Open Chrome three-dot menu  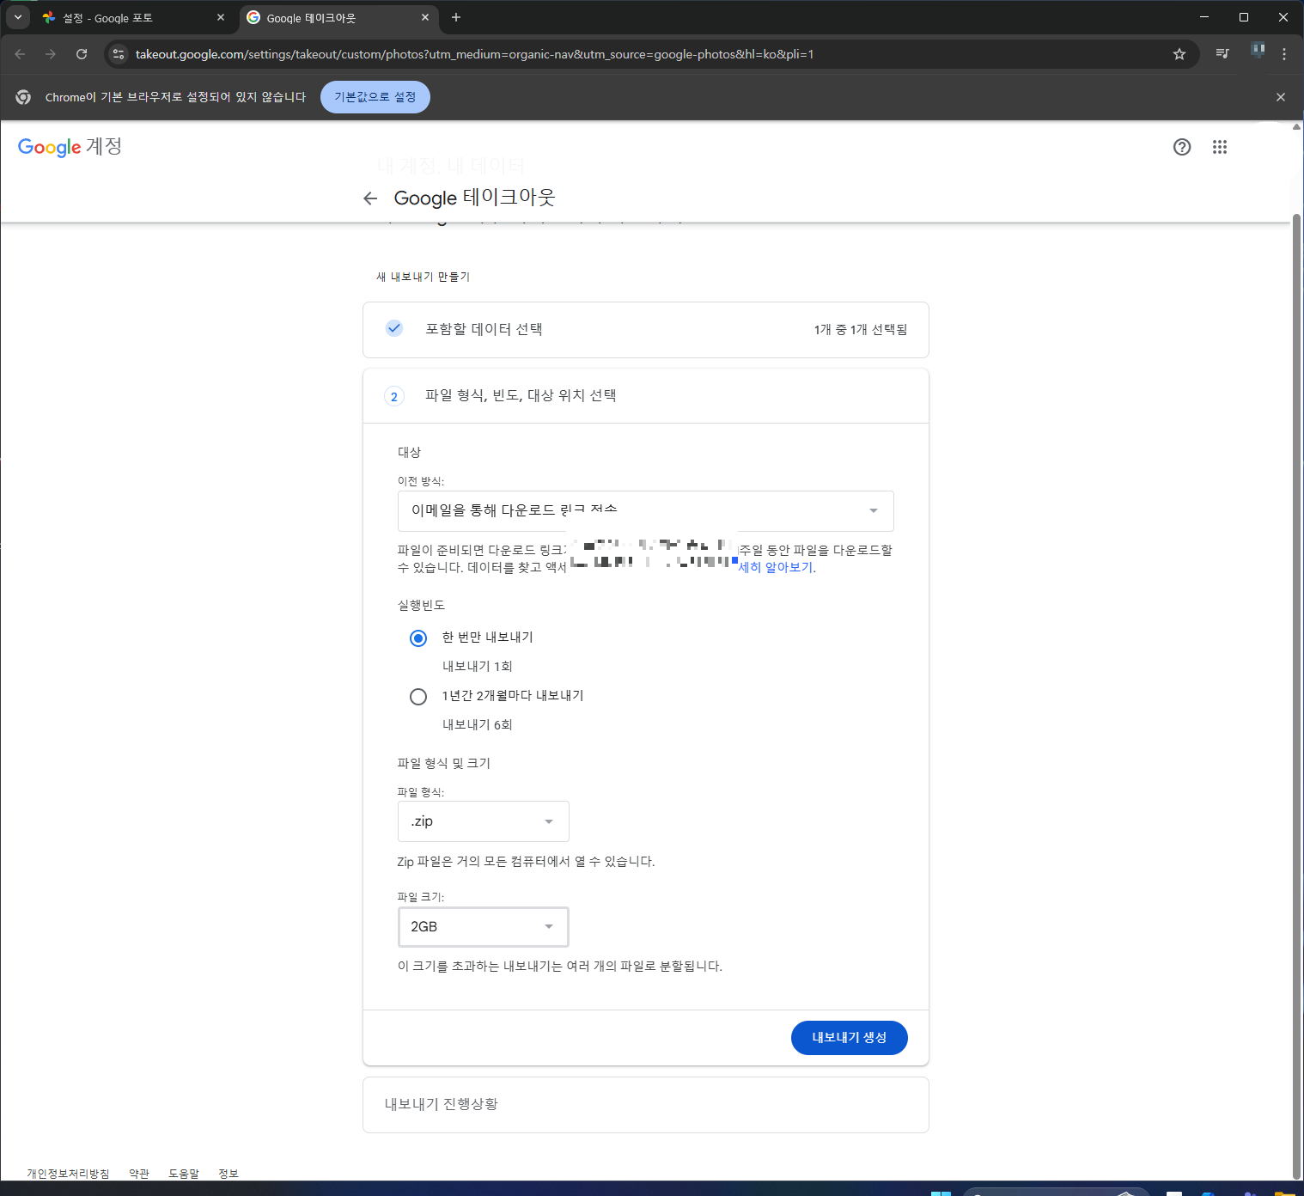pos(1284,54)
